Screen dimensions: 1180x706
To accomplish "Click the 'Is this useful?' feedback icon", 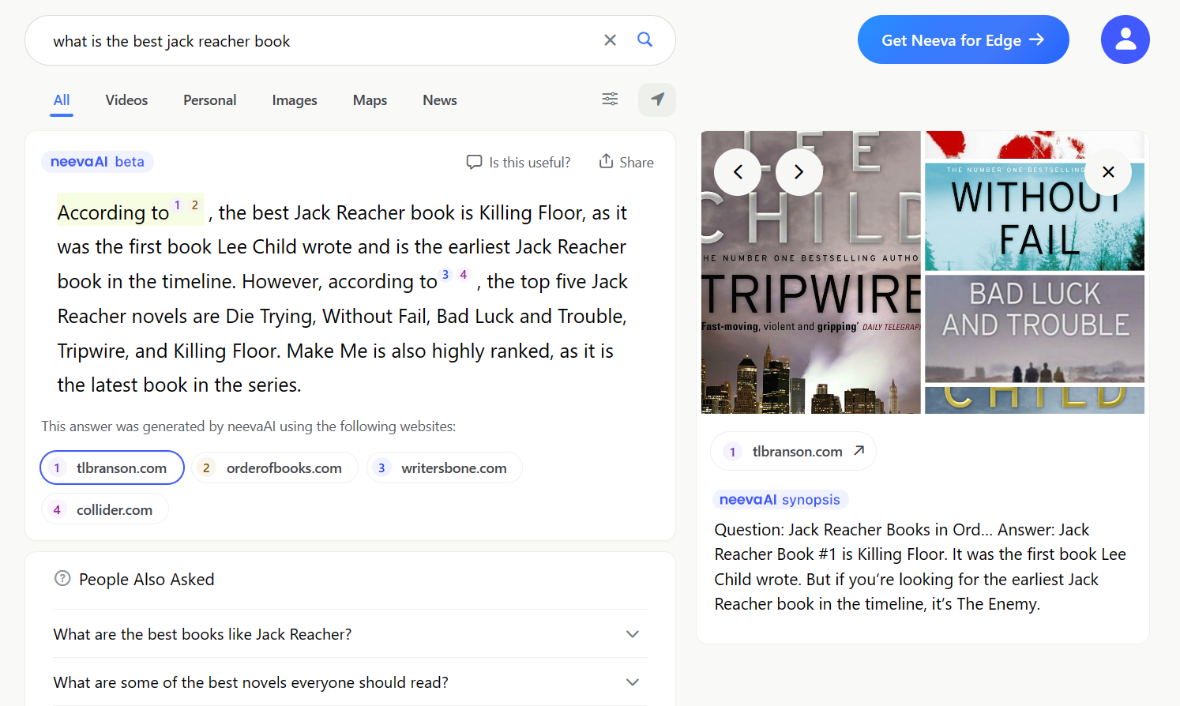I will click(x=474, y=162).
